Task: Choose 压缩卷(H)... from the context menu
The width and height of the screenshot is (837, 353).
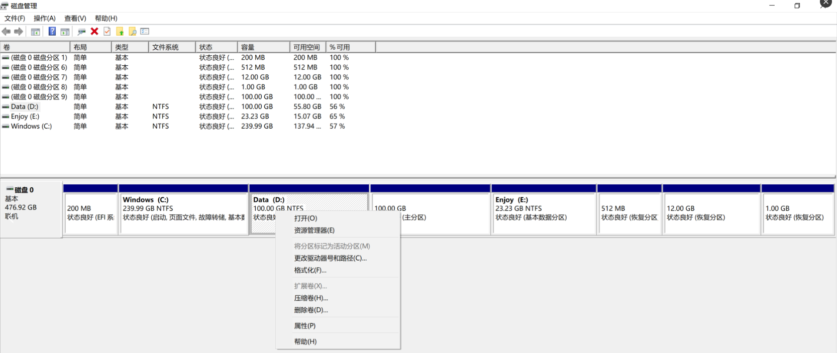Action: (310, 298)
